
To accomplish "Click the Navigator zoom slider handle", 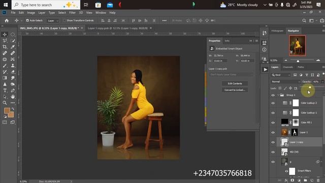I will pyautogui.click(x=298, y=61).
